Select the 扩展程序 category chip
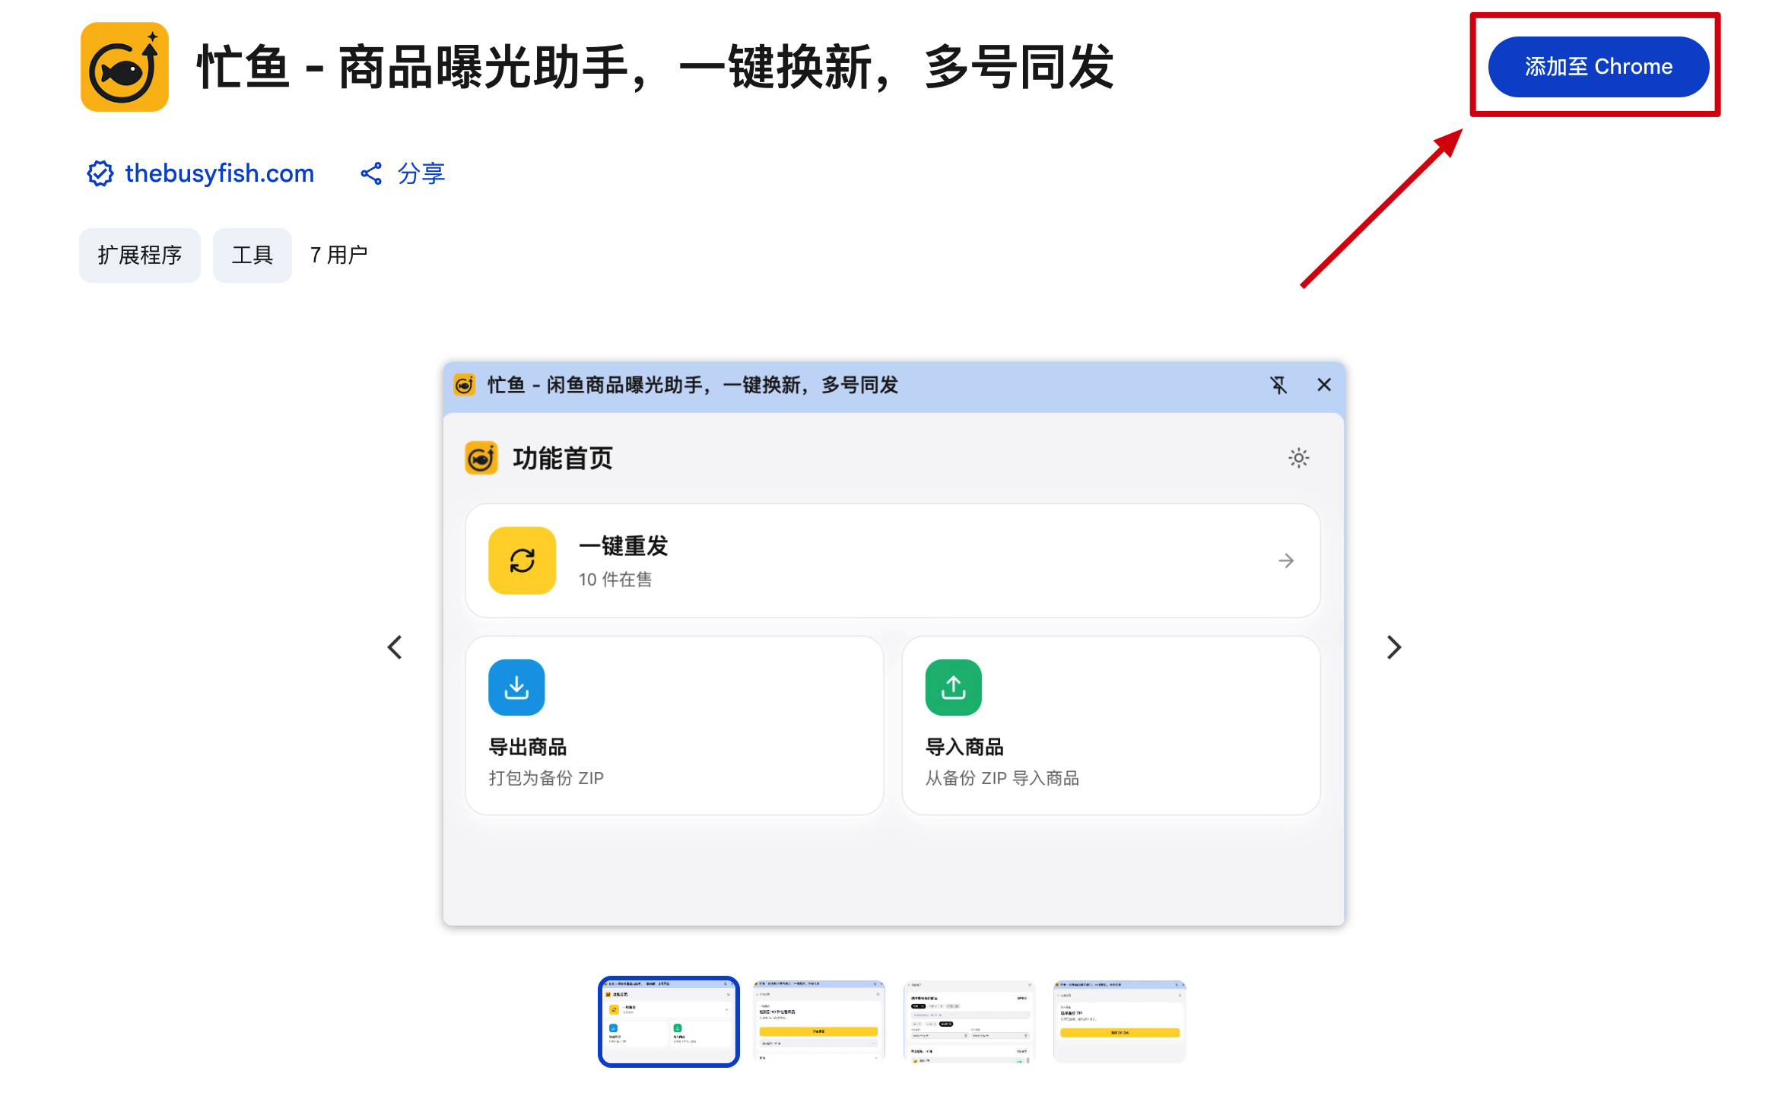The height and width of the screenshot is (1118, 1766). (x=140, y=255)
